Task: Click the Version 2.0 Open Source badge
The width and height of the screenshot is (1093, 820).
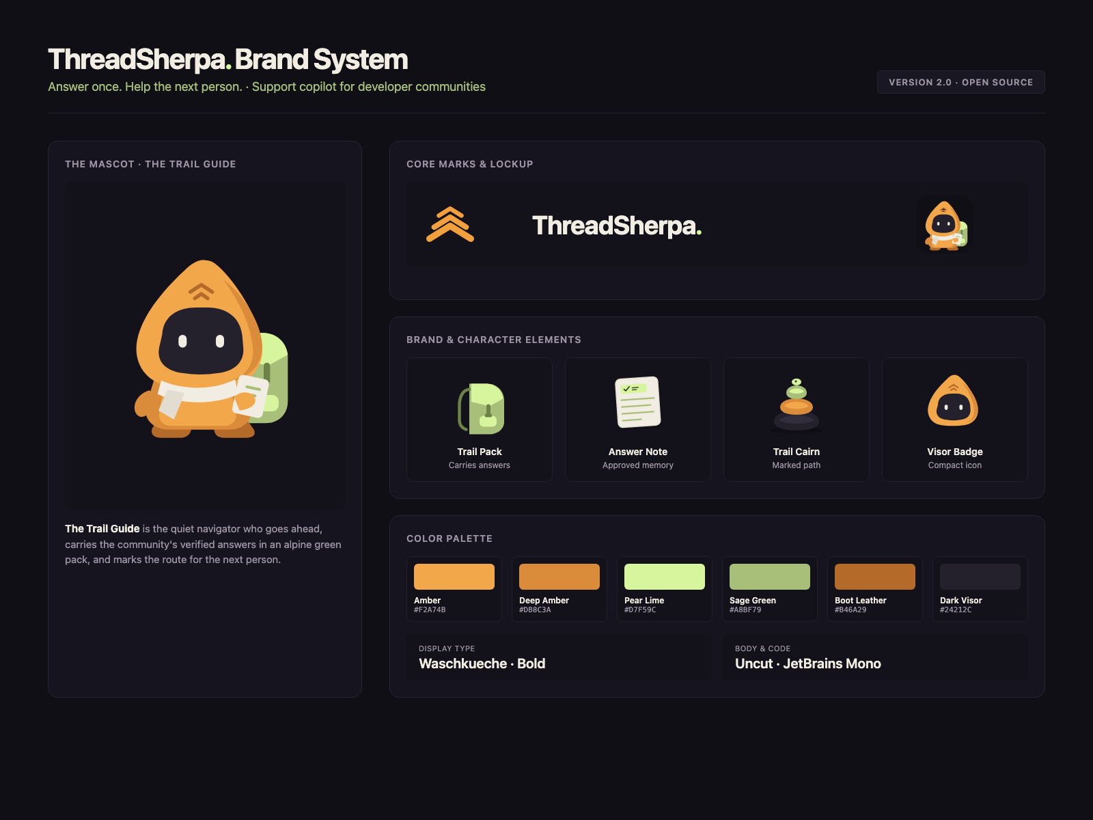Action: pos(960,82)
